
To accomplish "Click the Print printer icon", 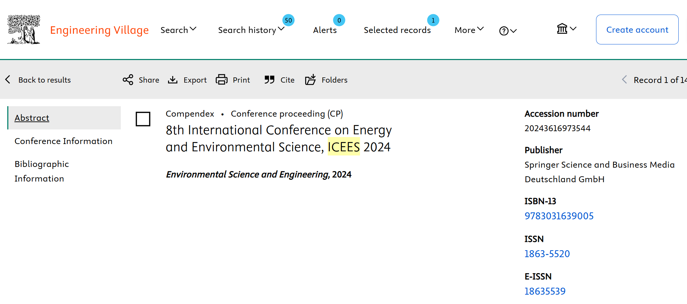I will (x=221, y=79).
